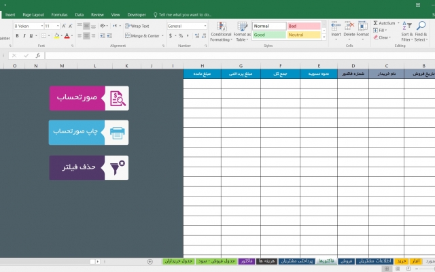Align text right
435x272 pixels.
(94, 36)
